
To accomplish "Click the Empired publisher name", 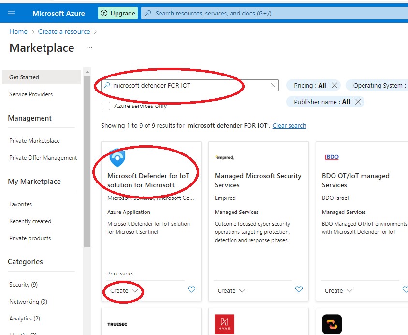I will 225,198.
